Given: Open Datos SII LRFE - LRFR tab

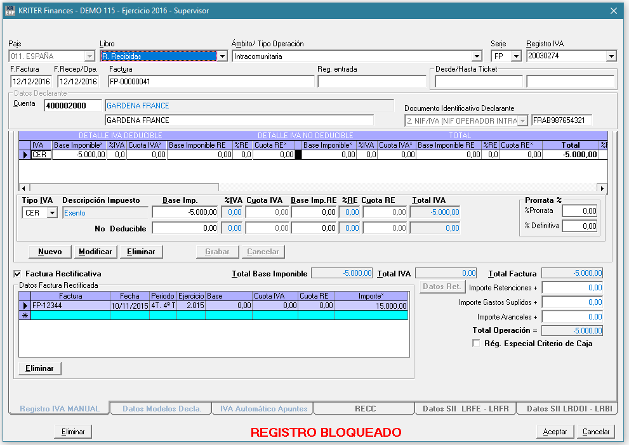Looking at the screenshot, I should click(466, 409).
